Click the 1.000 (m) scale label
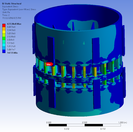Screen dimensions: 133x132 click(123, 122)
